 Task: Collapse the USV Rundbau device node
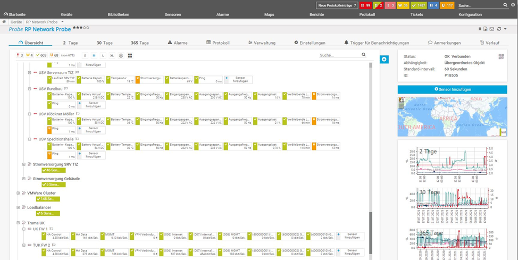[30, 89]
